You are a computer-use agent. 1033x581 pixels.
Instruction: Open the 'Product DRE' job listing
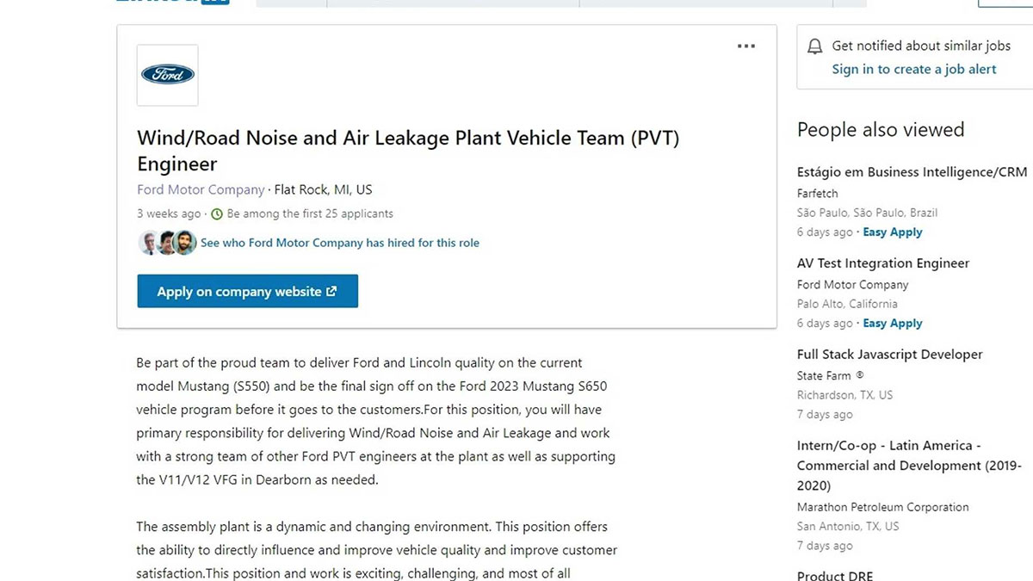(834, 575)
